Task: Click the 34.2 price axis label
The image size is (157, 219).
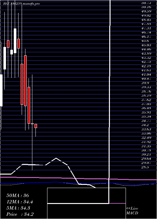Action: pos(145,125)
